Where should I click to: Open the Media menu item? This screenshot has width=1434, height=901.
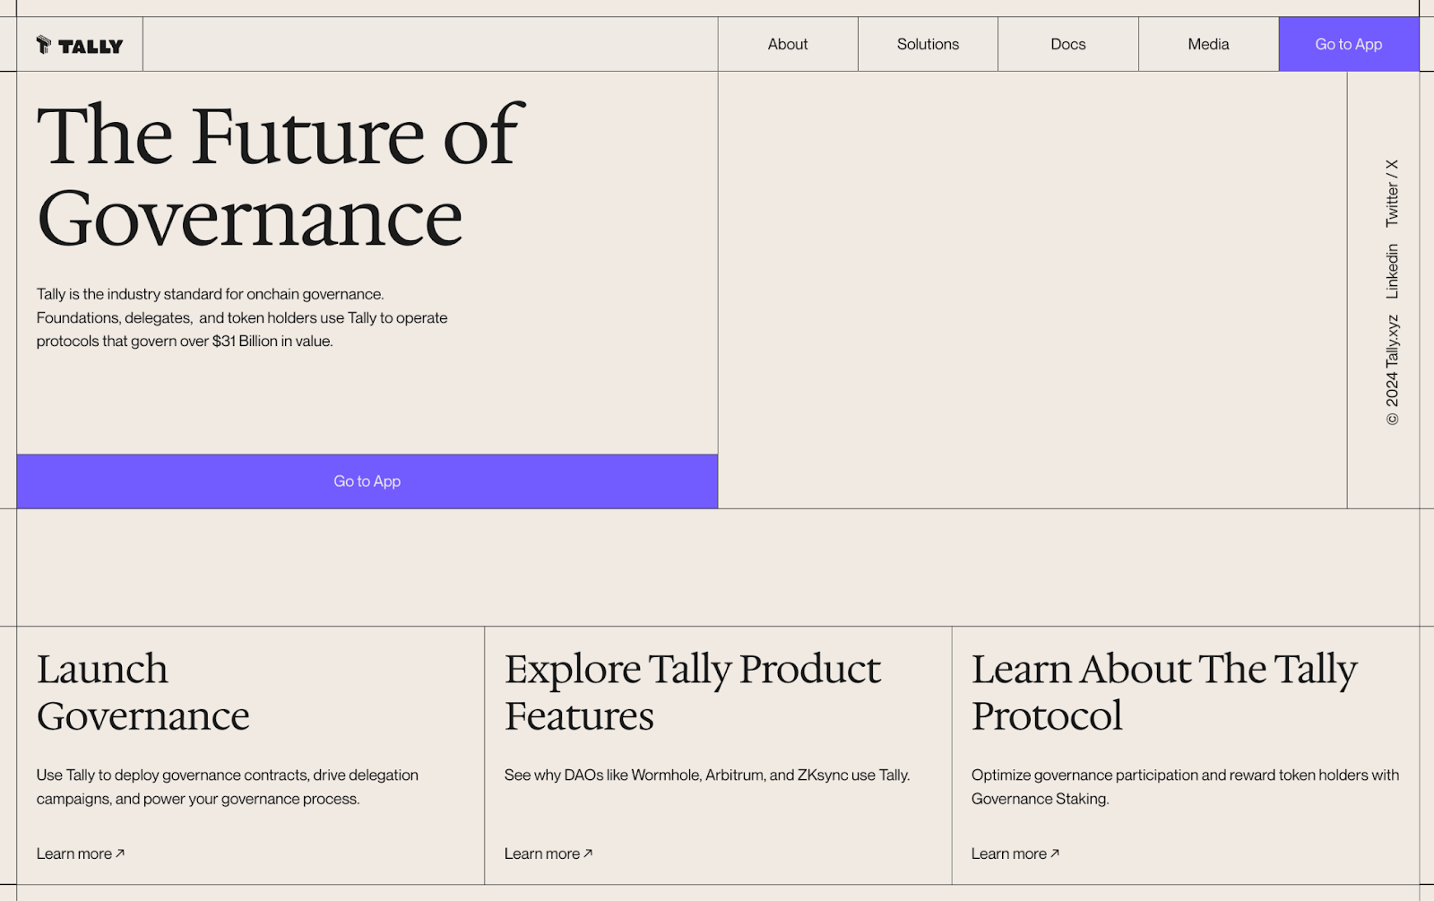[1208, 44]
